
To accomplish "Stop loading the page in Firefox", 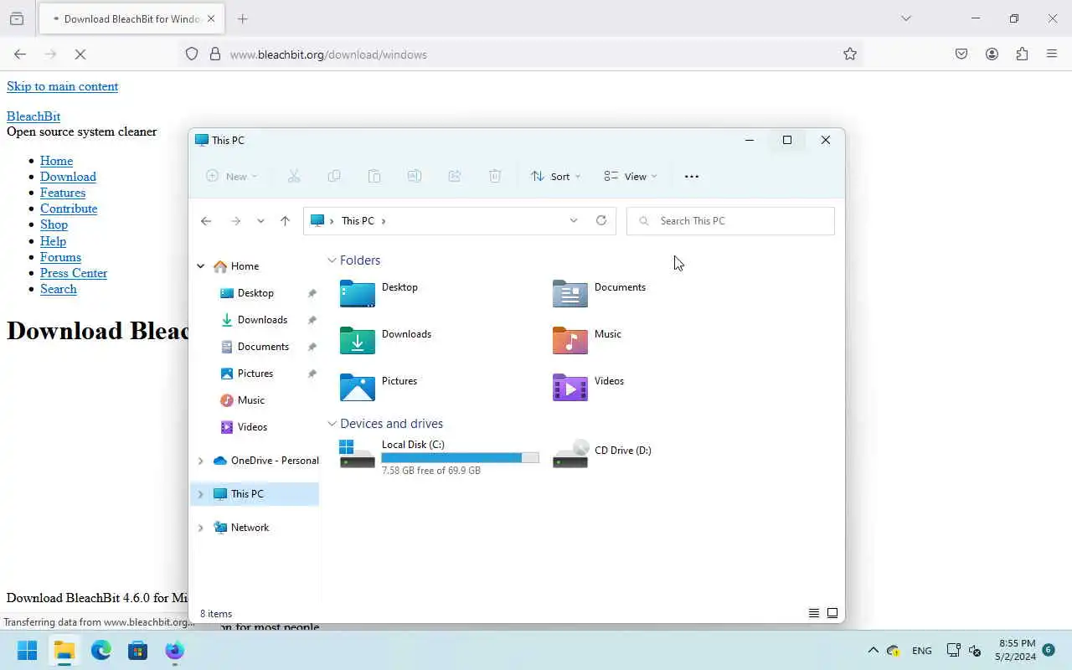I will click(x=80, y=54).
